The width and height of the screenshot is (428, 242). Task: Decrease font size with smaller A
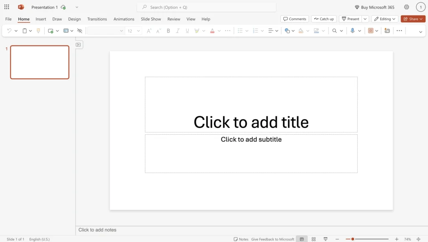click(158, 31)
